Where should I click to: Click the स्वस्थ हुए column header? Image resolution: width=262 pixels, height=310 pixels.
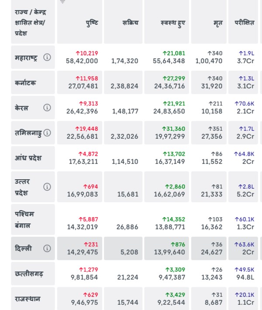(x=172, y=23)
